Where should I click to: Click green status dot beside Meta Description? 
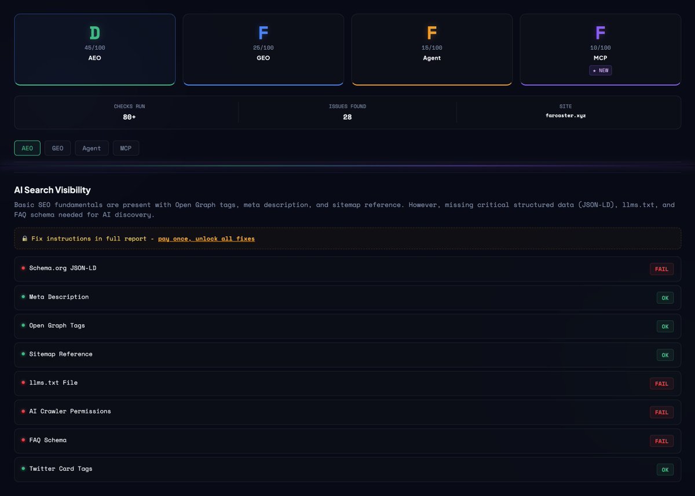pos(23,296)
